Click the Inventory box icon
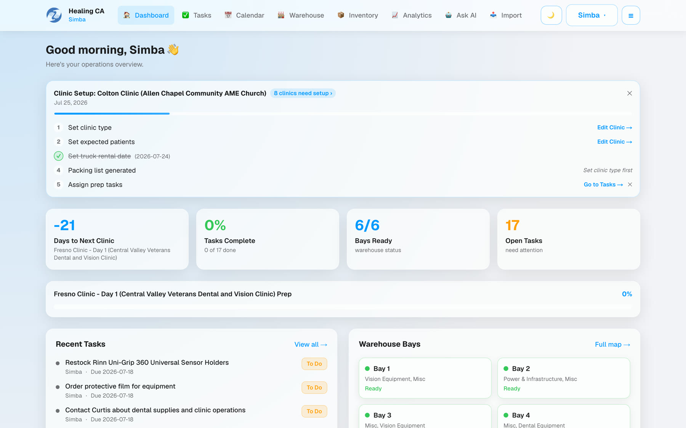Viewport: 686px width, 428px height. (x=341, y=15)
